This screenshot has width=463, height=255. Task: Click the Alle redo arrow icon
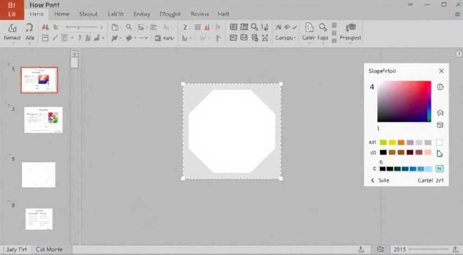29,27
